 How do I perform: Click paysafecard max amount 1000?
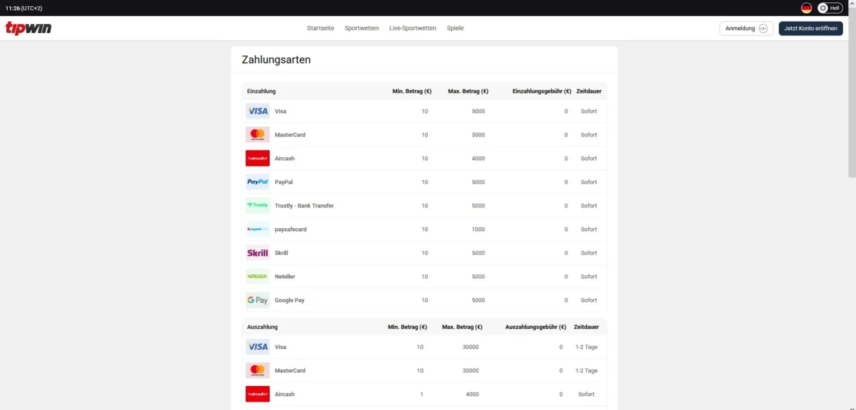(478, 230)
